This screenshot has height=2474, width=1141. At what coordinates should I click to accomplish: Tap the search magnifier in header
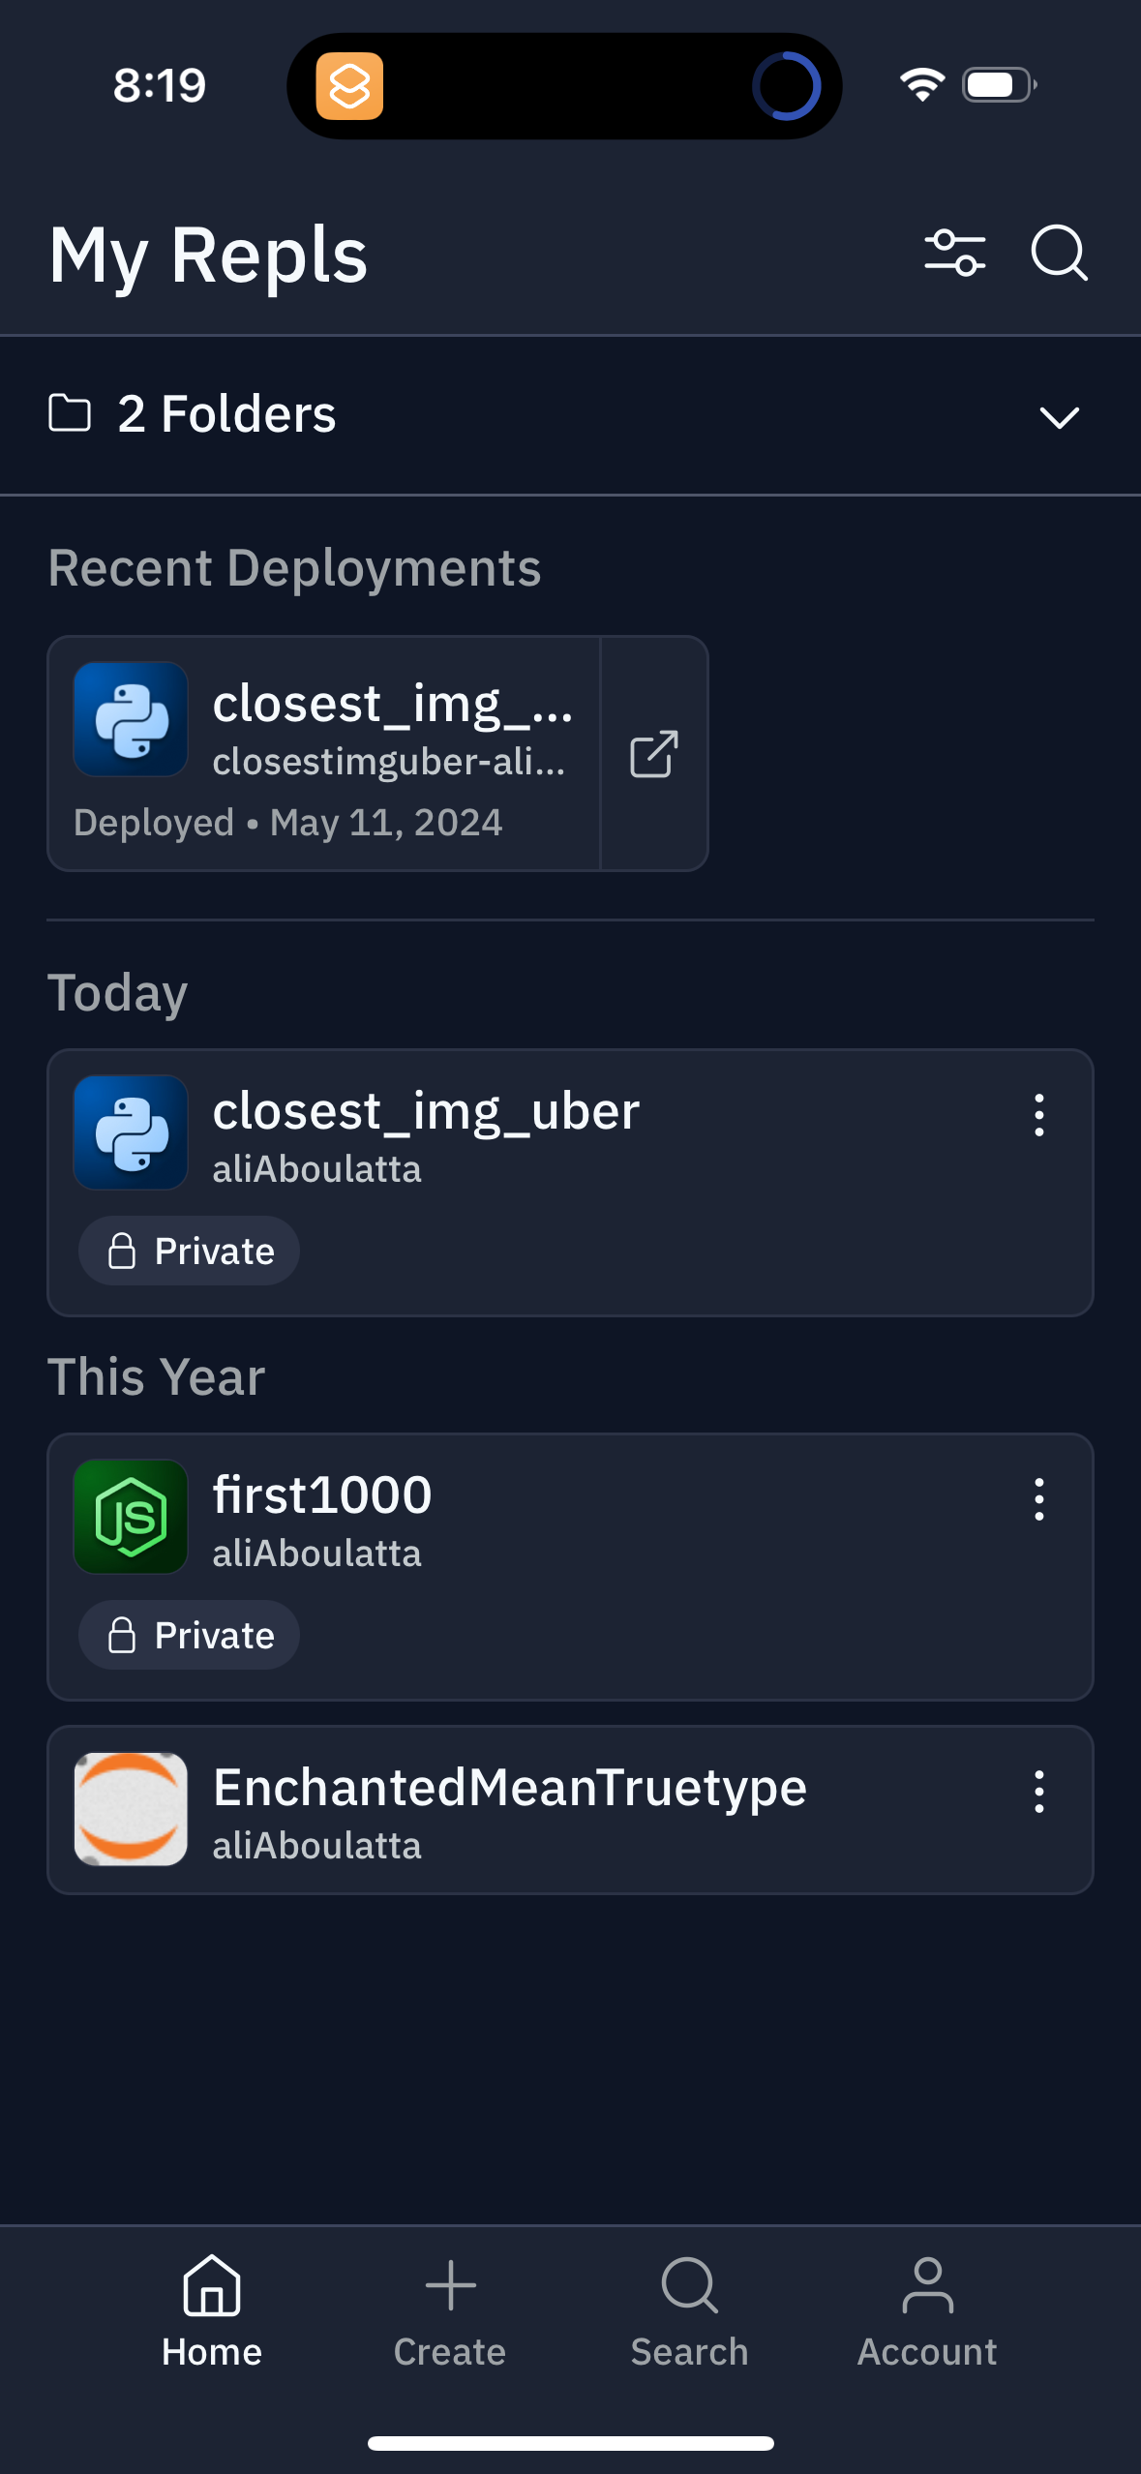[x=1059, y=254]
